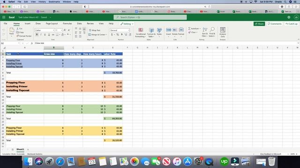This screenshot has height=168, width=300.
Task: Insert cells using the Insert icon
Action: 169,30
